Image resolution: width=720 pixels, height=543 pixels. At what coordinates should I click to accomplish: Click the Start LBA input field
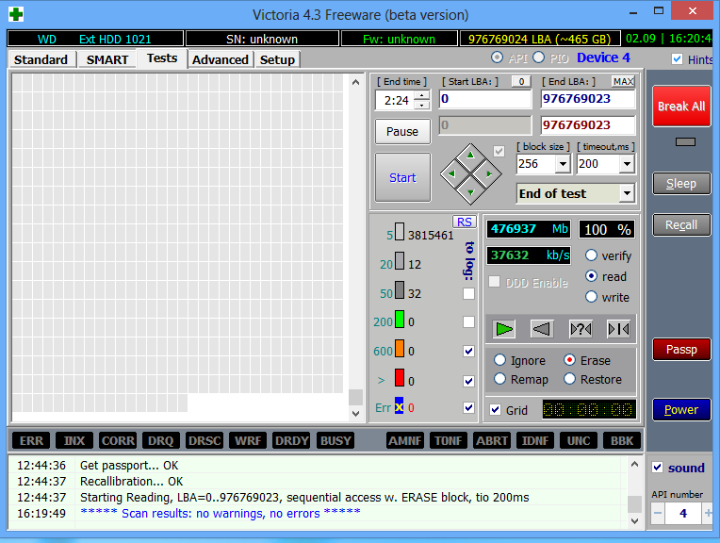(485, 99)
